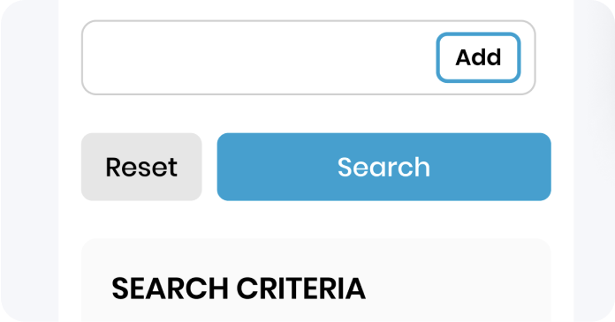This screenshot has height=322, width=615.
Task: Click the blue Search button
Action: 384,167
